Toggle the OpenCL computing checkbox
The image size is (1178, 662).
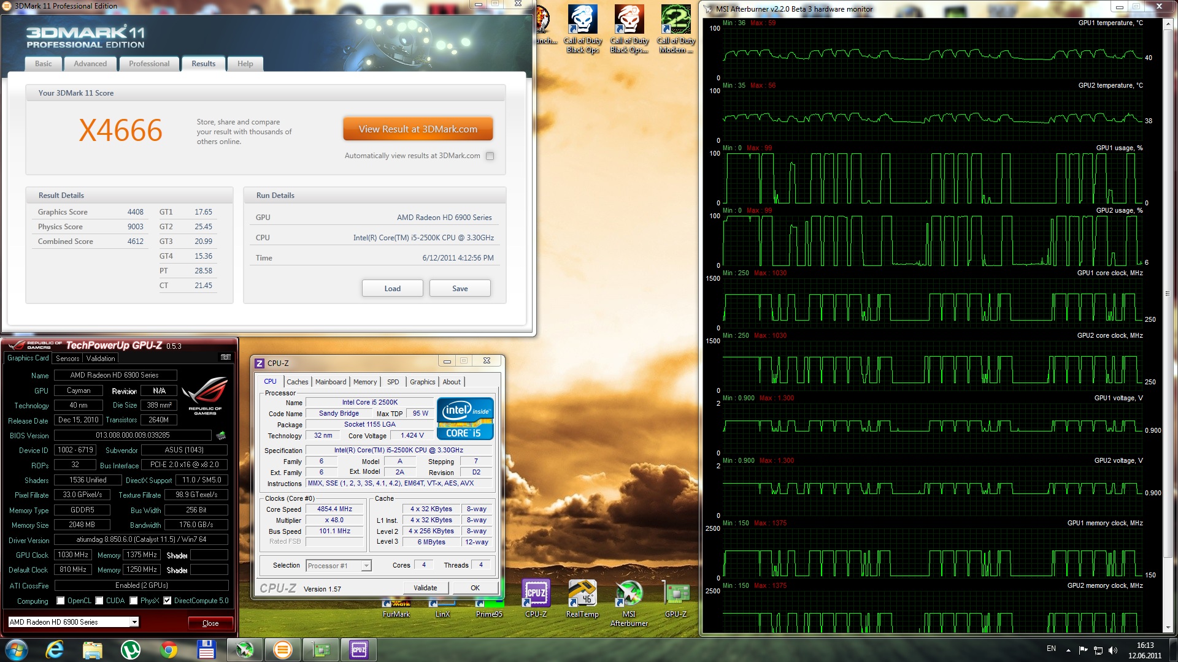61,601
